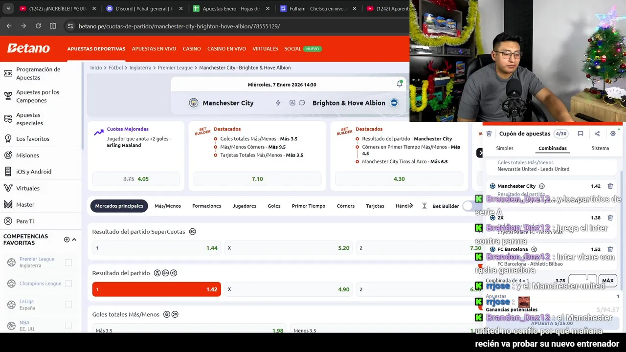Remove 2X 1.38 selection from slip

(610, 218)
